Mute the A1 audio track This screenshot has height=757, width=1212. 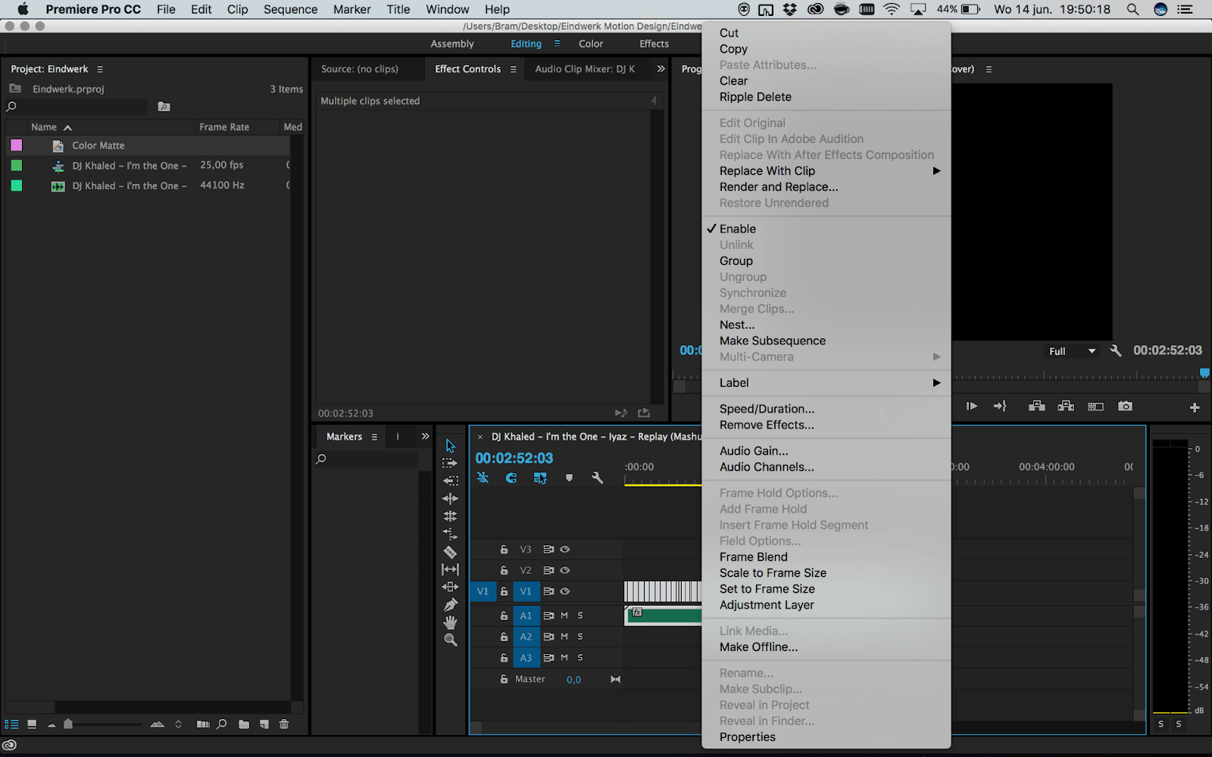coord(564,615)
